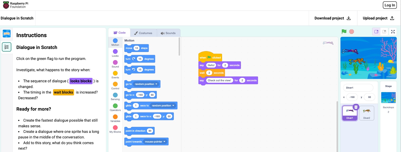401x152 pixels.
Task: Edit seconds in 'Check out the view!' block
Action: pyautogui.click(x=242, y=80)
